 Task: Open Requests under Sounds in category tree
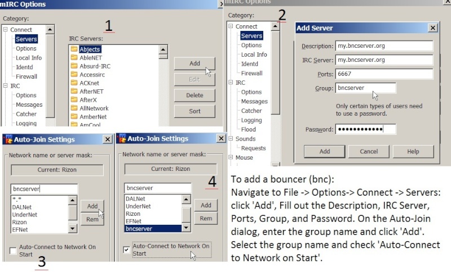coord(253,148)
